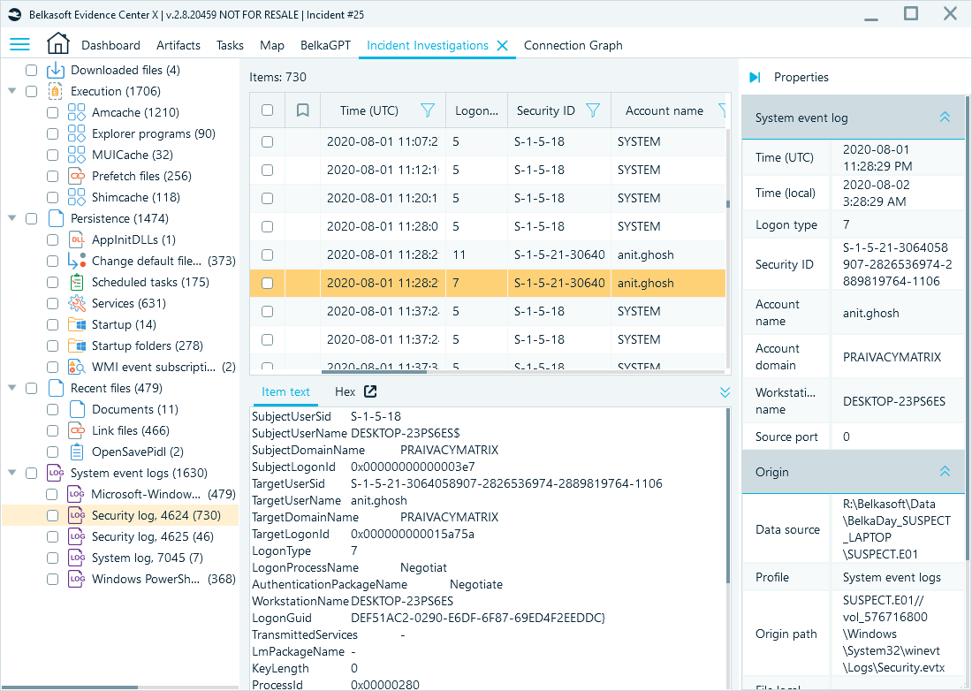Collapse the Execution (1706) tree node
The width and height of the screenshot is (972, 691).
(12, 91)
